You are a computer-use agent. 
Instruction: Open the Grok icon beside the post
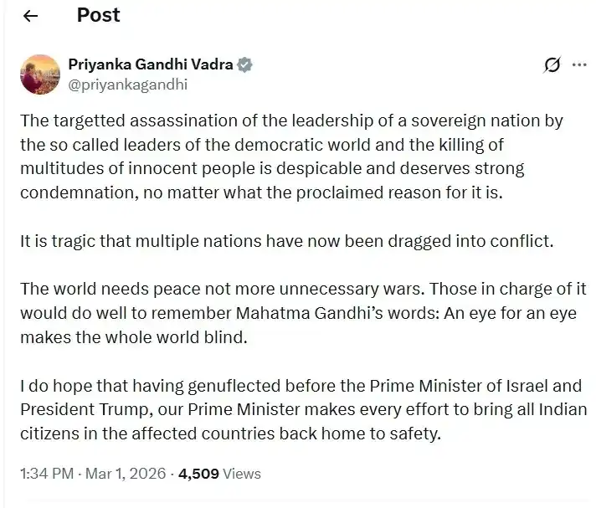pyautogui.click(x=552, y=64)
